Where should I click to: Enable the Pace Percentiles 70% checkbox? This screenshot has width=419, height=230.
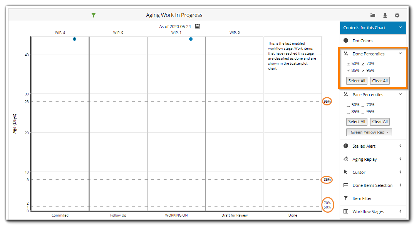363,105
